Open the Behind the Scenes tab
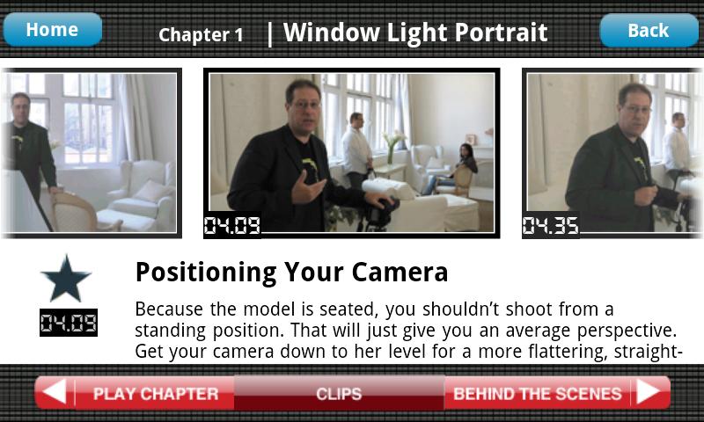Image resolution: width=704 pixels, height=422 pixels. [538, 393]
